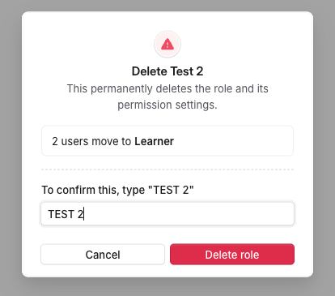
Task: Click the permanent deletion description text
Action: (x=167, y=97)
